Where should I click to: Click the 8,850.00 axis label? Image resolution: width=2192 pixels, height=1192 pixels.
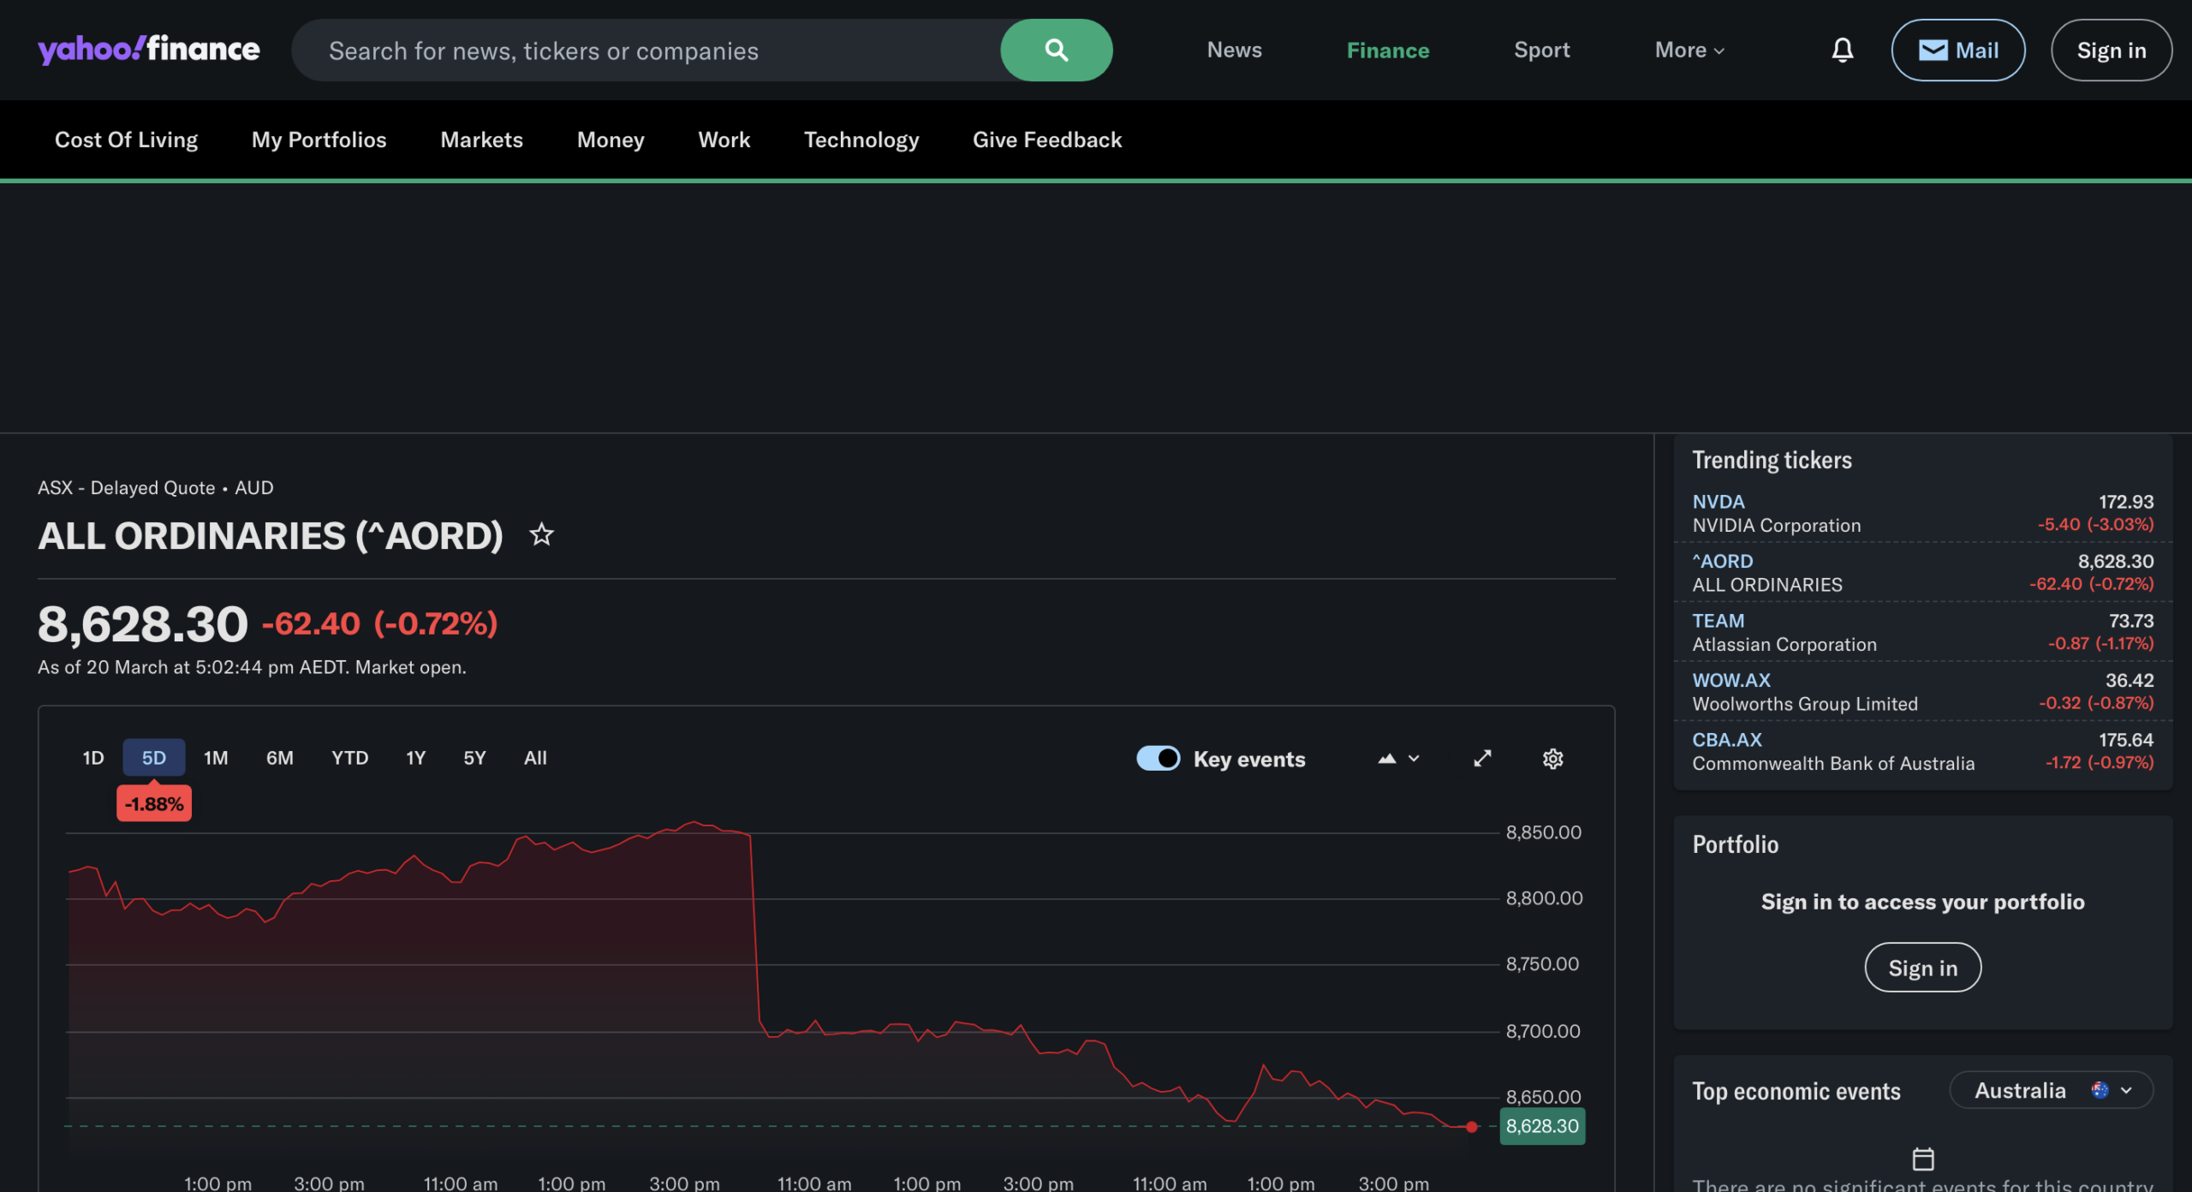pyautogui.click(x=1544, y=832)
